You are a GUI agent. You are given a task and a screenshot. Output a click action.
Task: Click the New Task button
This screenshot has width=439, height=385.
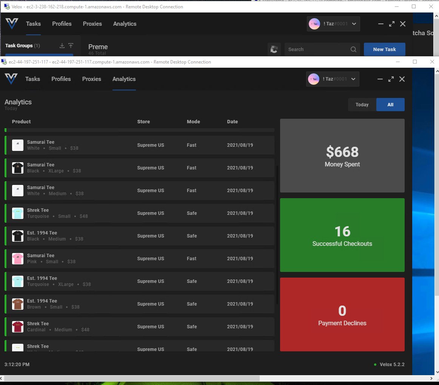pos(384,49)
